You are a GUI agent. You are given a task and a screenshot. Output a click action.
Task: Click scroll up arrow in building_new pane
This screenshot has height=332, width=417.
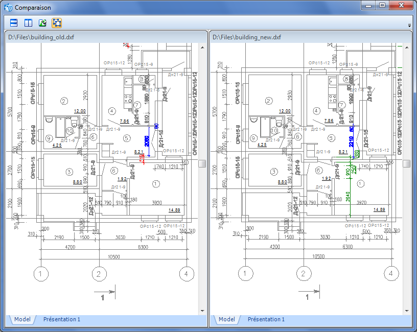click(407, 47)
